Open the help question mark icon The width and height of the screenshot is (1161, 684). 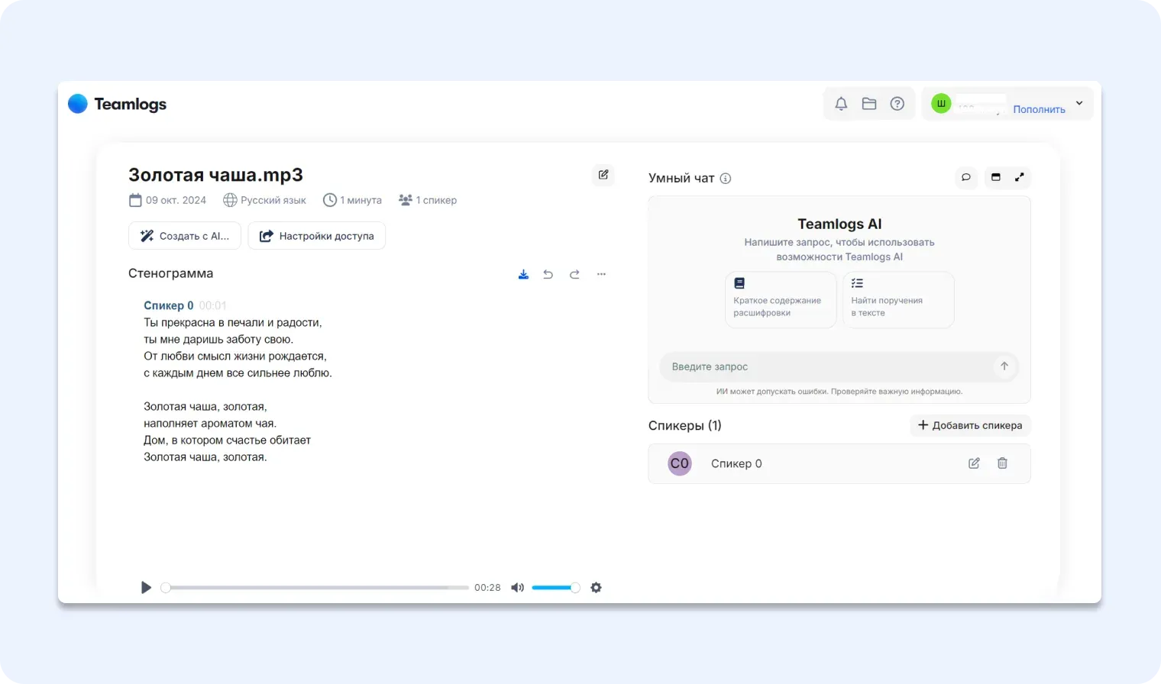pyautogui.click(x=897, y=104)
